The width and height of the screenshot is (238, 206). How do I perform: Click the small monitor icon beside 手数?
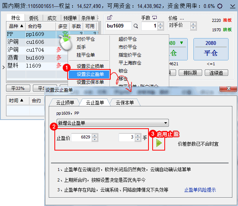(155, 18)
